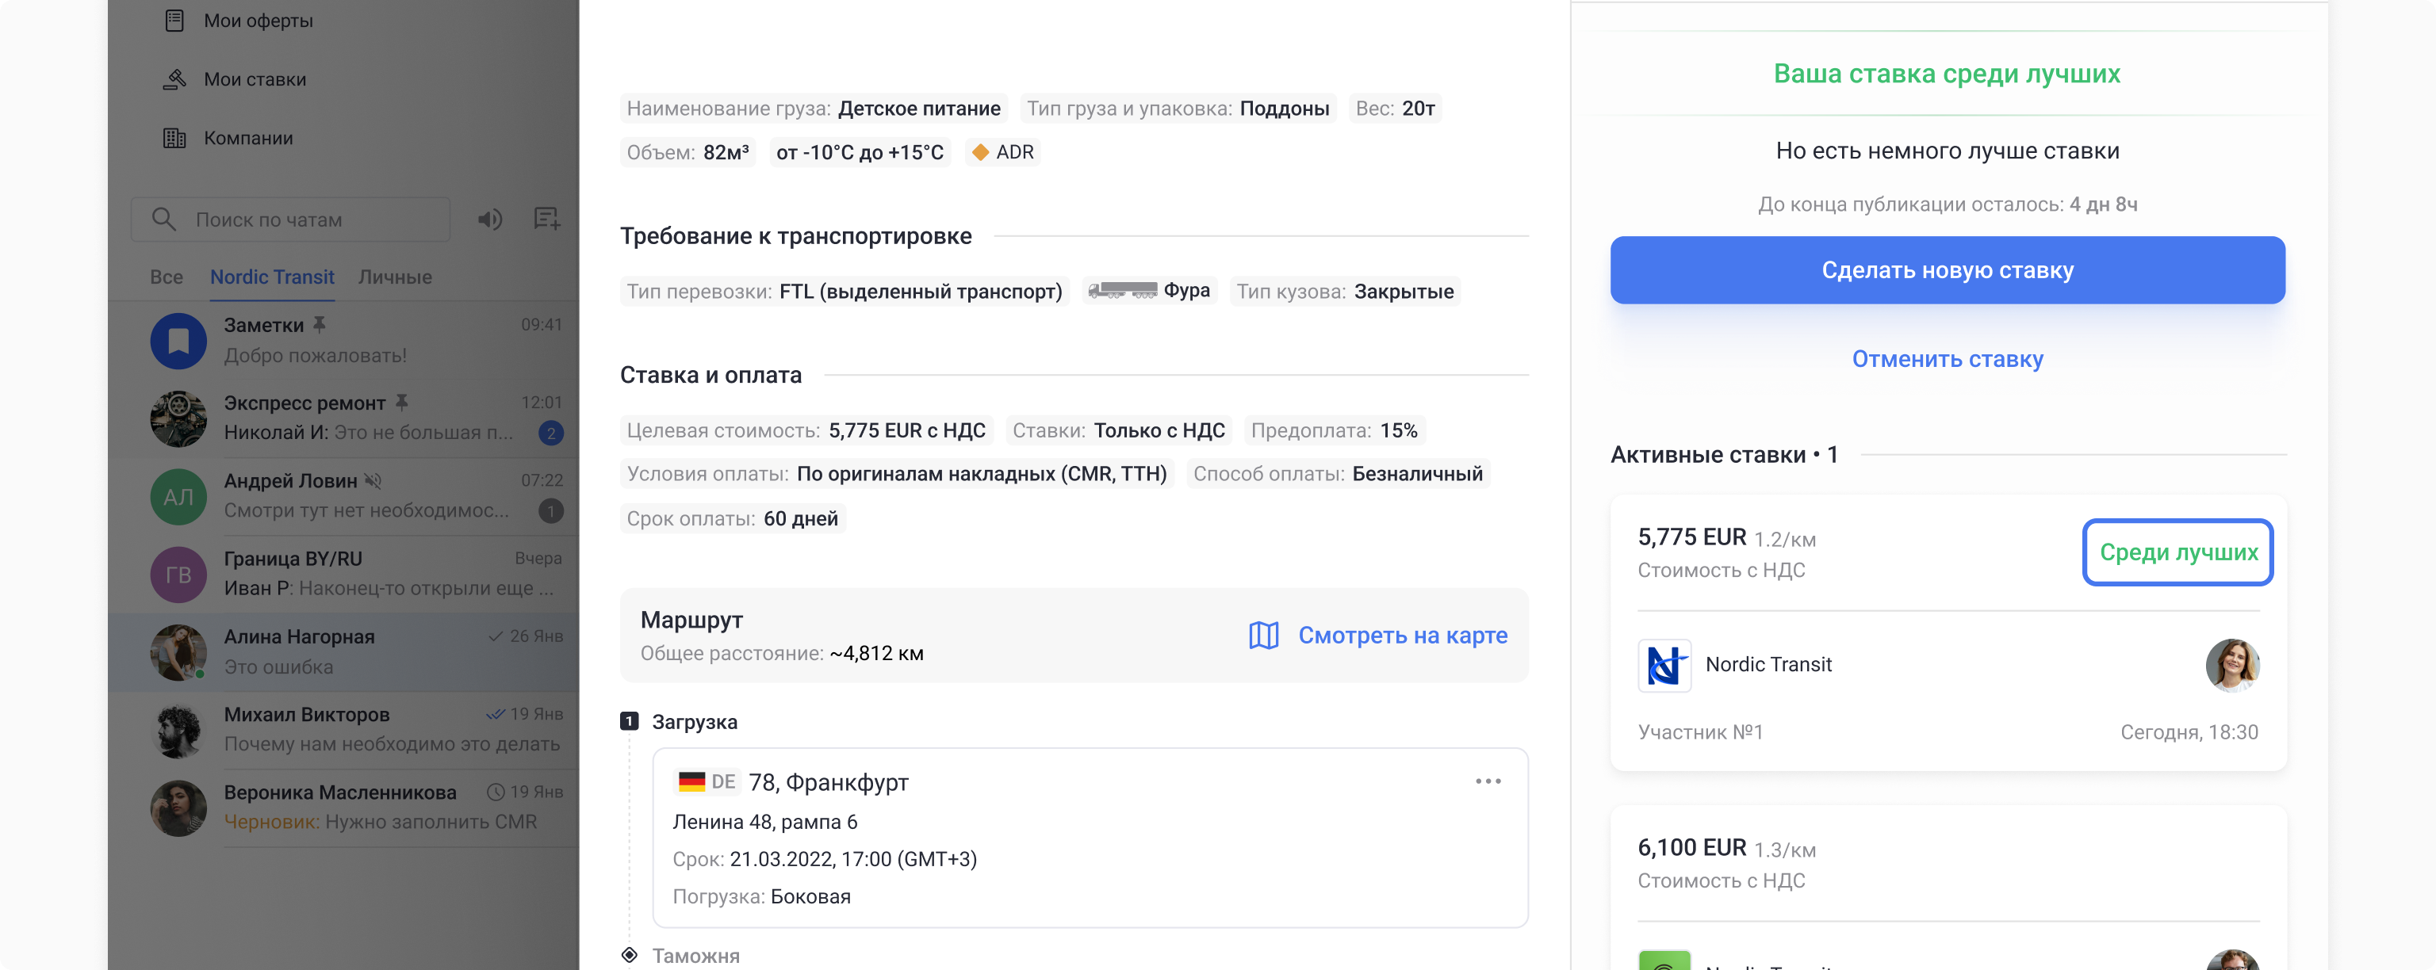Click Ленина 48, рампа 6 address line
Screen dimensions: 2436x970
tap(764, 822)
